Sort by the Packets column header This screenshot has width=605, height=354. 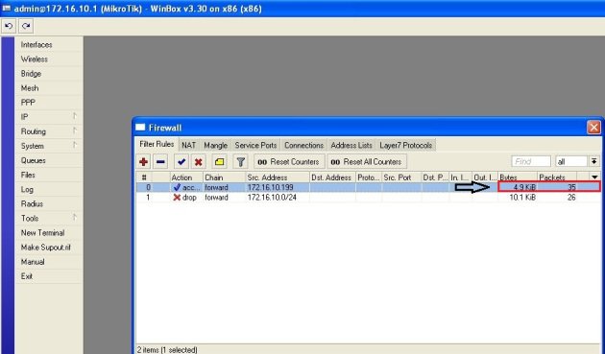click(x=557, y=177)
